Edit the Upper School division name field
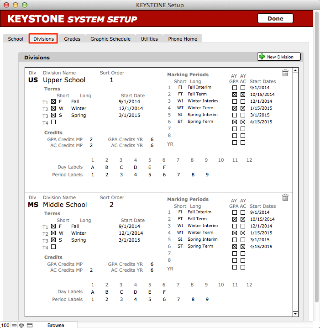The image size is (320, 328). click(64, 80)
